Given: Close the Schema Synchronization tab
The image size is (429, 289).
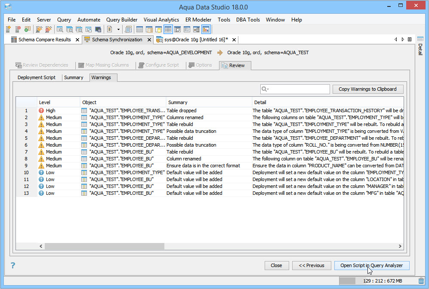Looking at the screenshot, I should (149, 40).
